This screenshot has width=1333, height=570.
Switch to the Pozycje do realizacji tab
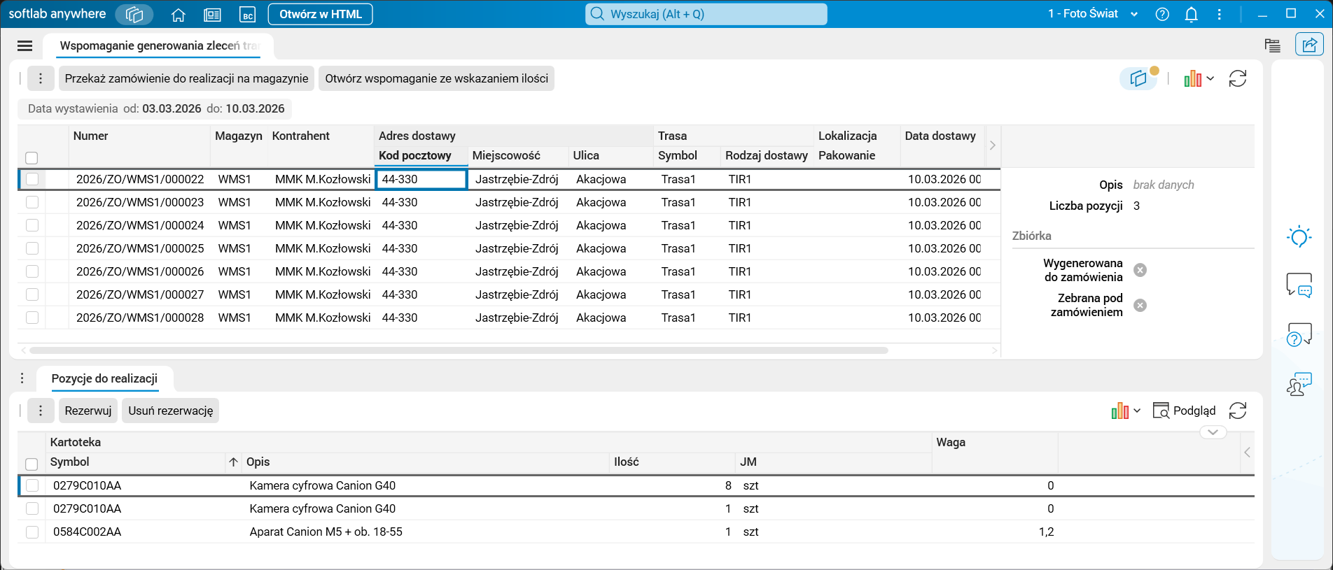(x=104, y=378)
